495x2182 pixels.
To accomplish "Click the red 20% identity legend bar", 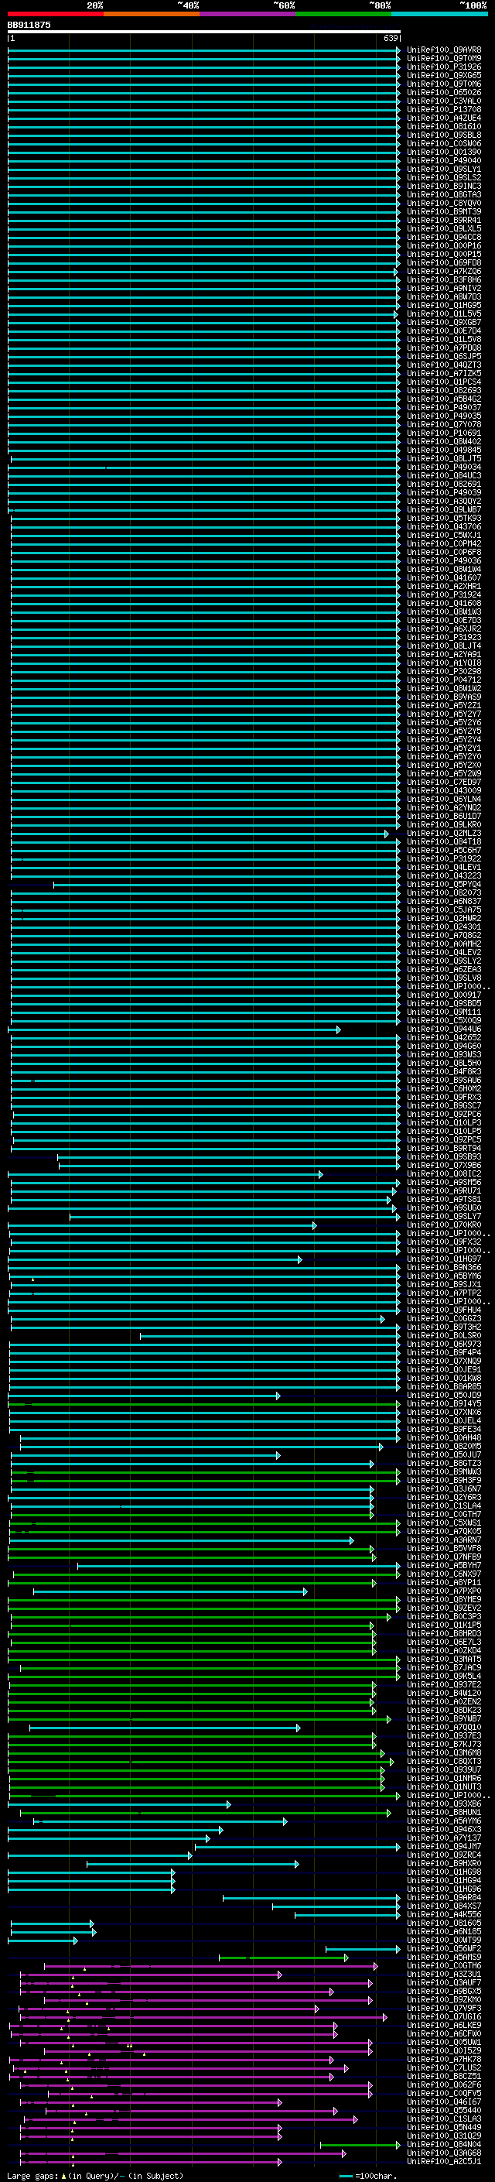I will 55,14.
